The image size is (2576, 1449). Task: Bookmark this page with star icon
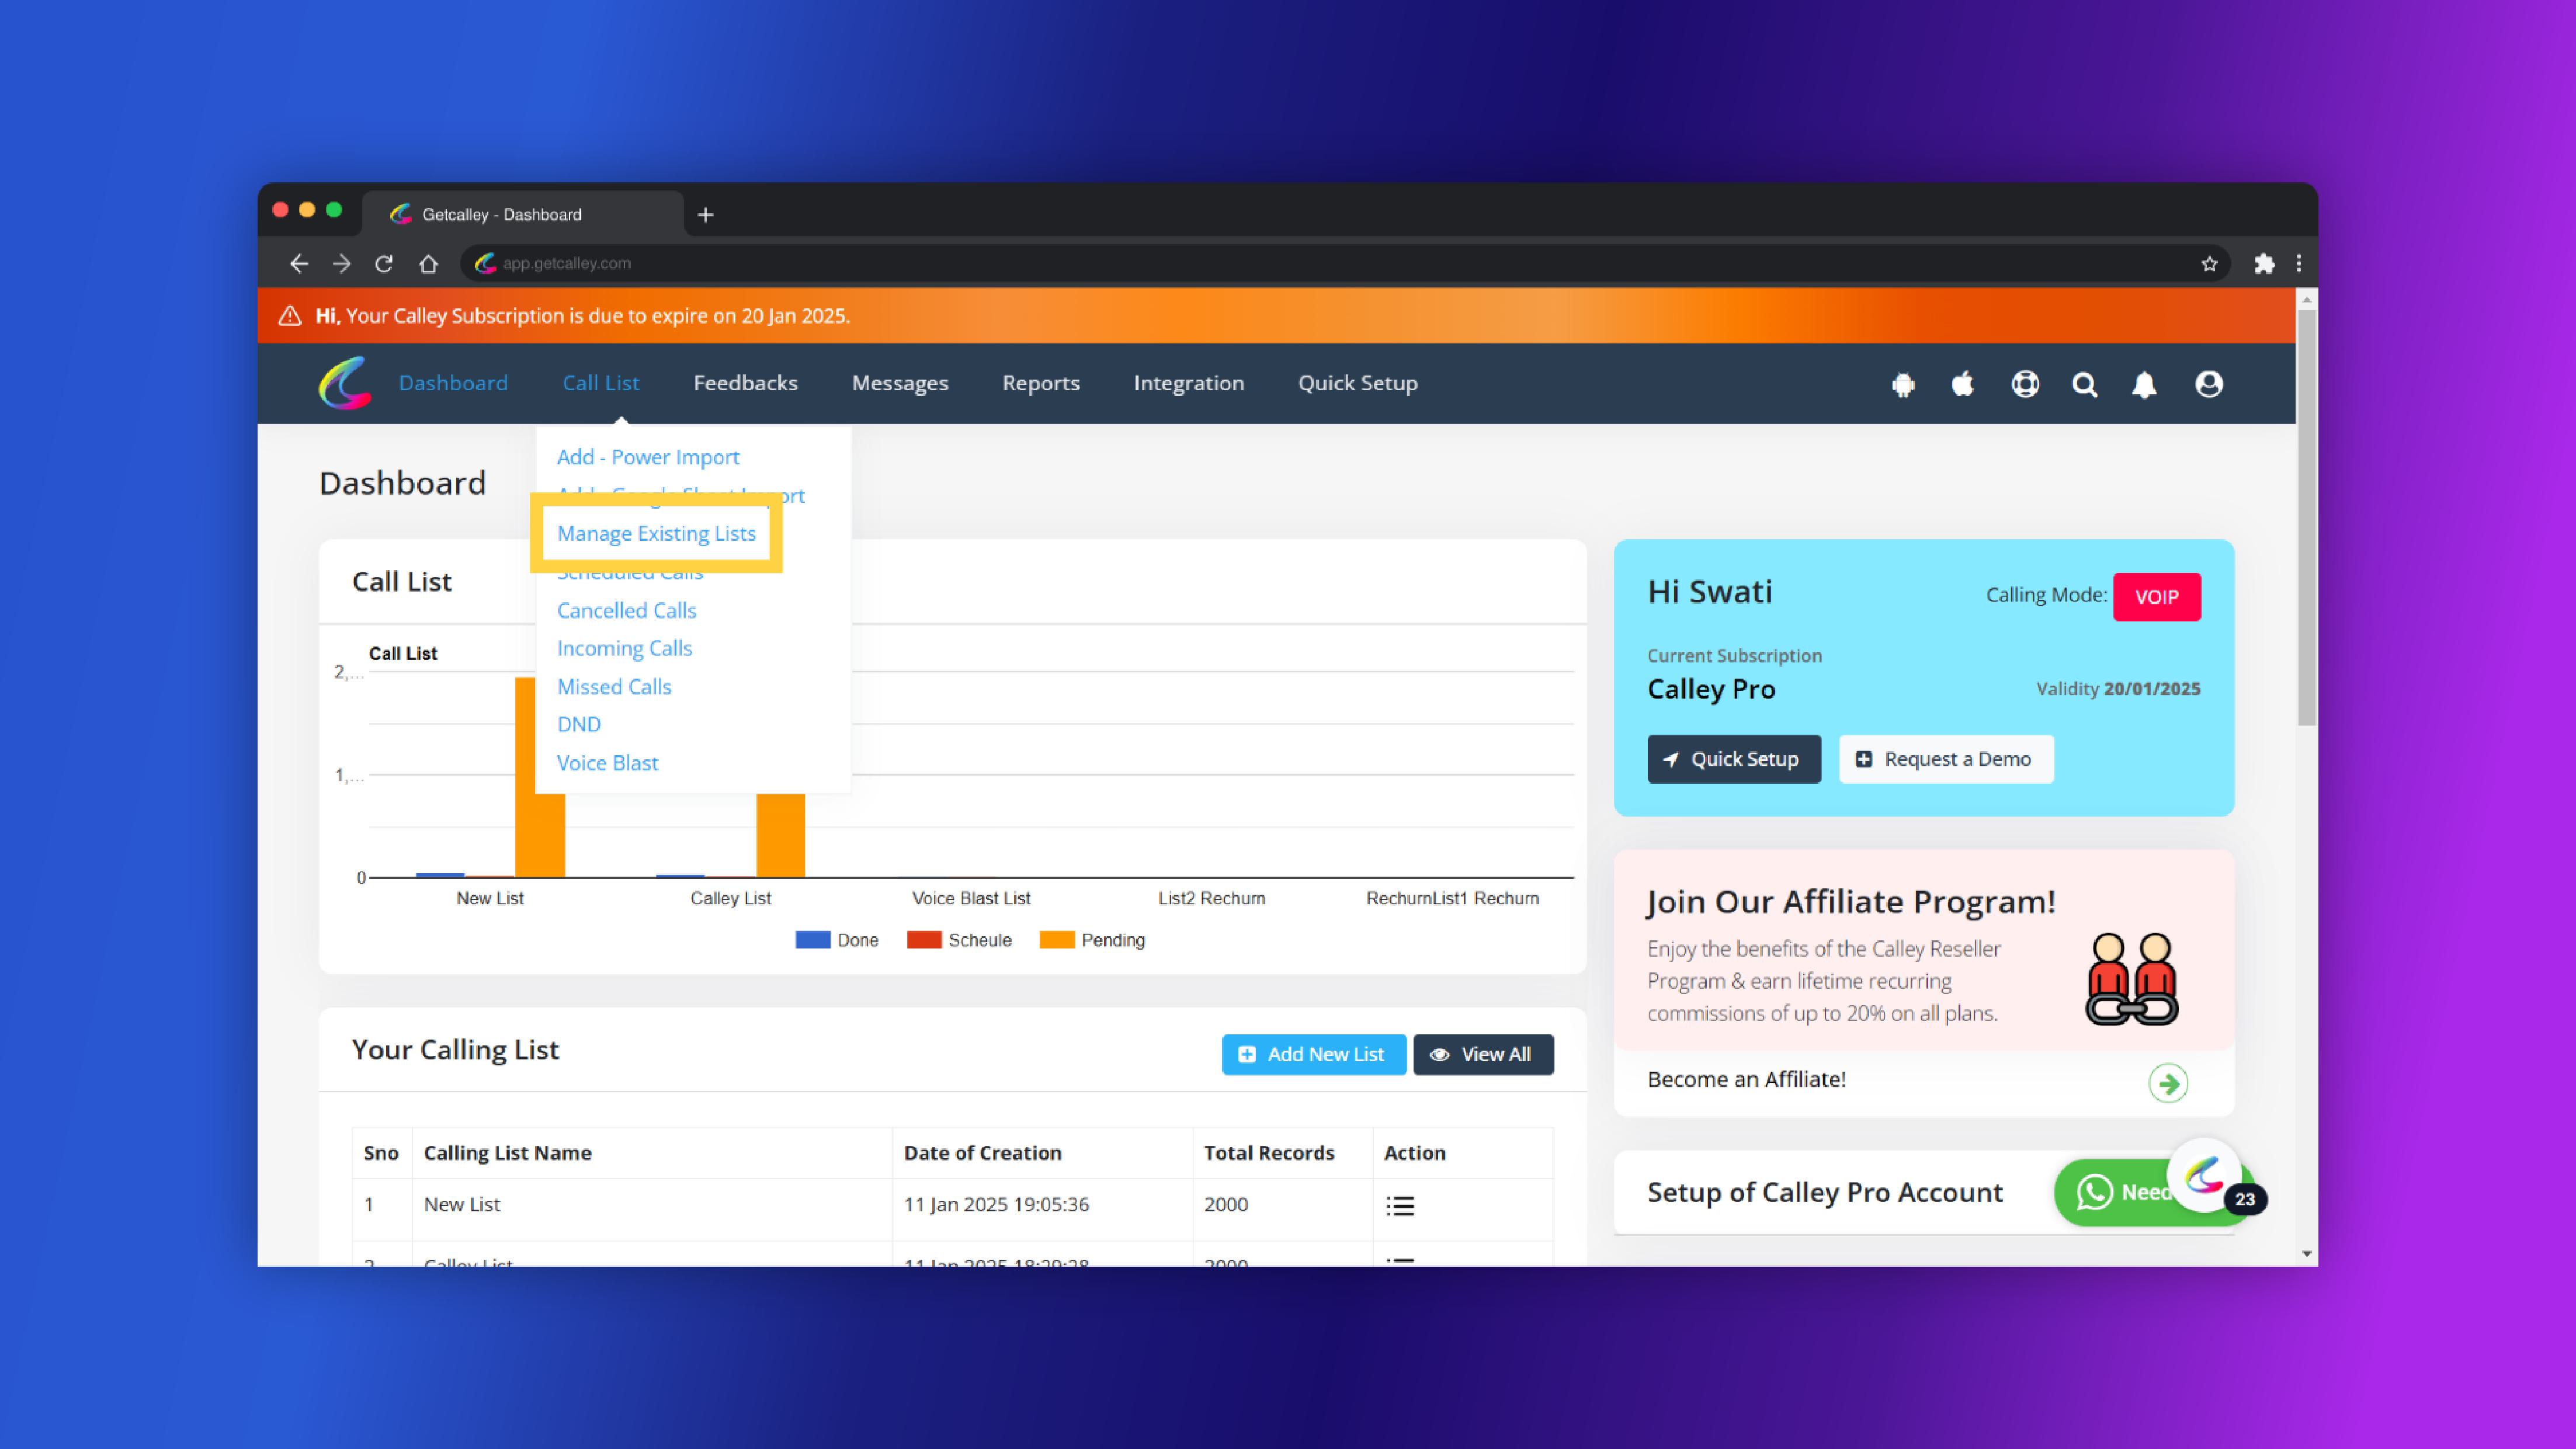point(2209,264)
